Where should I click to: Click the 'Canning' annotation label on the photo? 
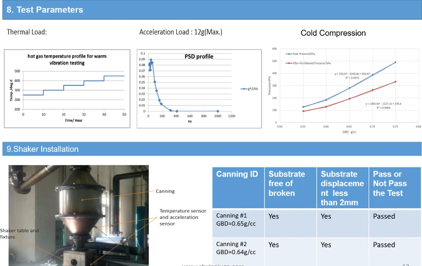coord(165,191)
